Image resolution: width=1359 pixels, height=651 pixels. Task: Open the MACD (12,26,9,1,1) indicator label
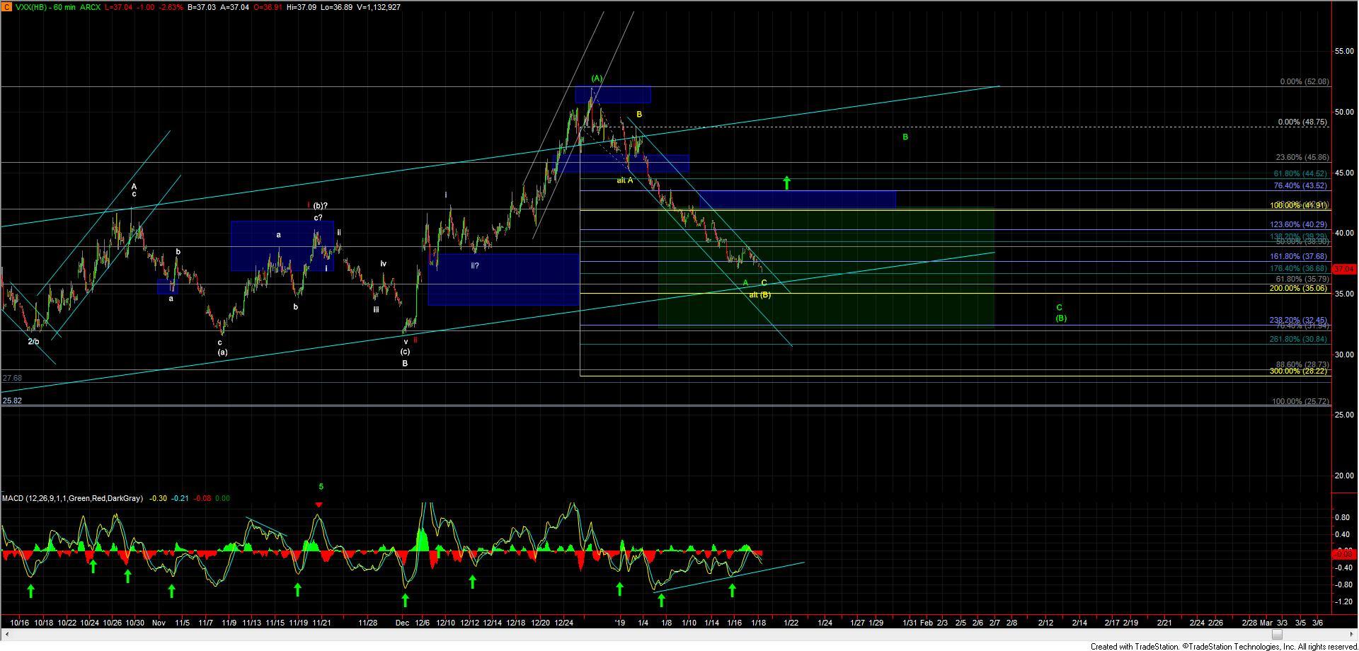[72, 498]
